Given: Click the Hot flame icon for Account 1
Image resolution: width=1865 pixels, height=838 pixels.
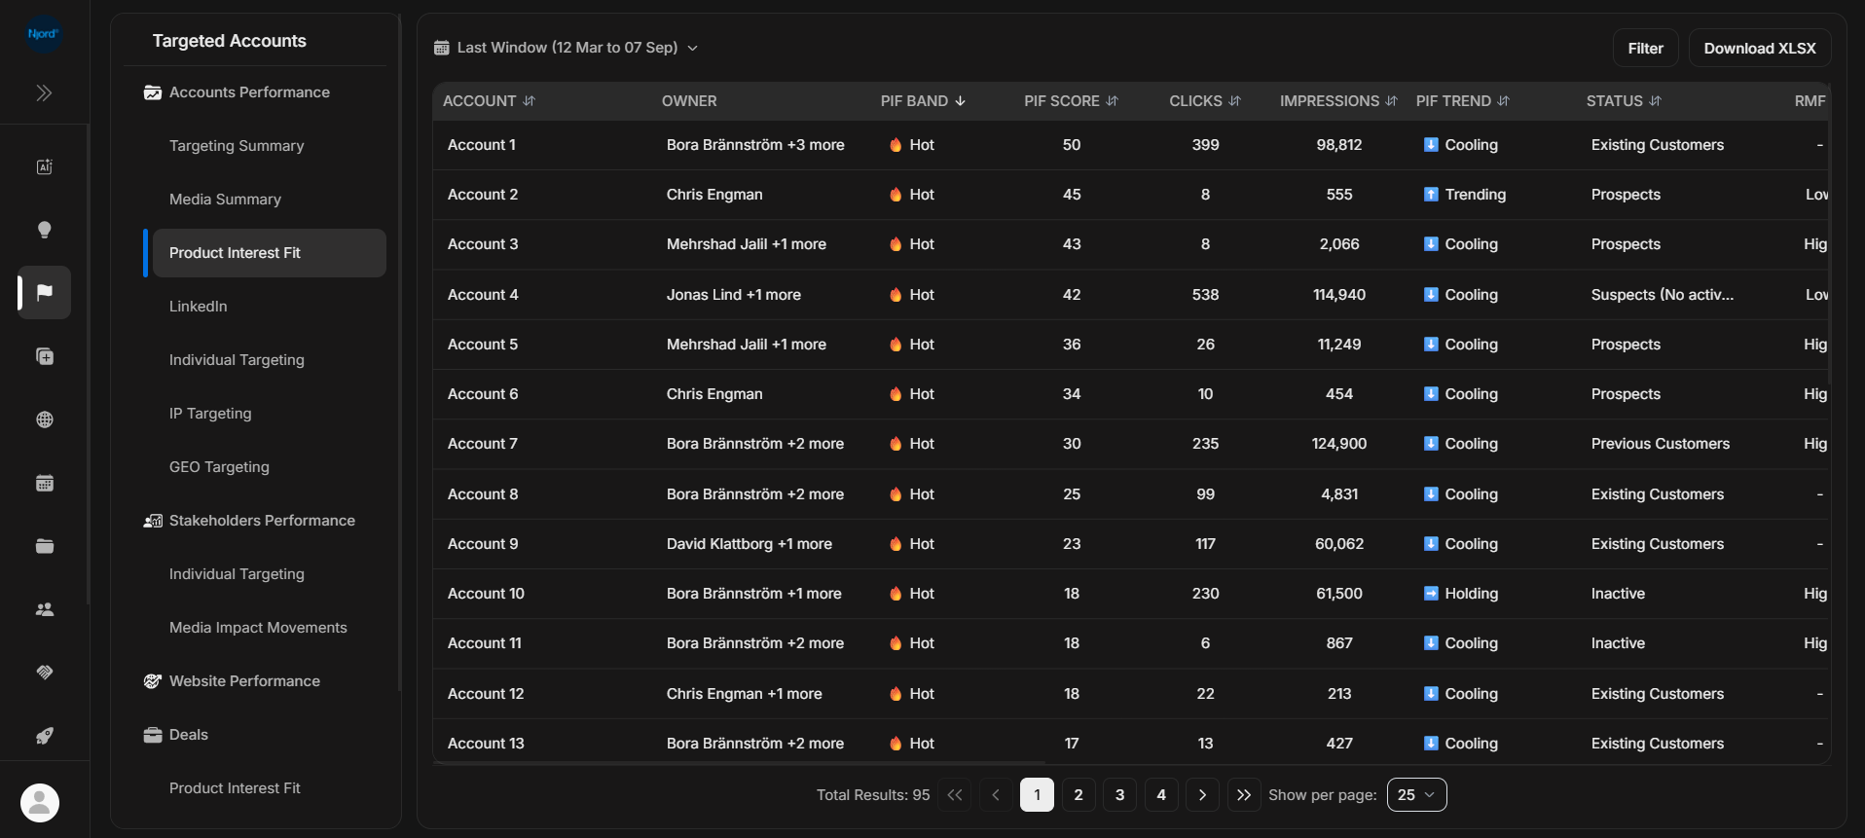Looking at the screenshot, I should click(x=895, y=145).
